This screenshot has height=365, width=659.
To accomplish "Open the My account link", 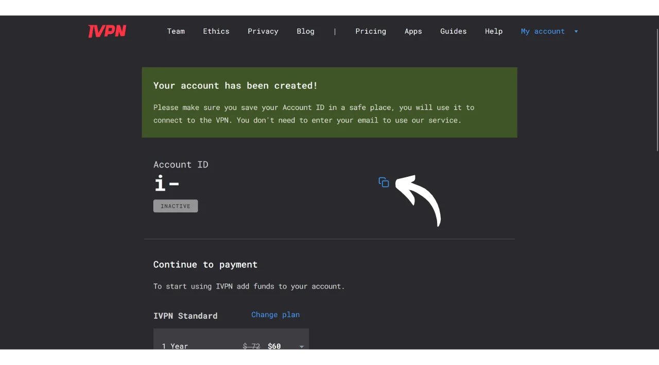I will click(543, 31).
